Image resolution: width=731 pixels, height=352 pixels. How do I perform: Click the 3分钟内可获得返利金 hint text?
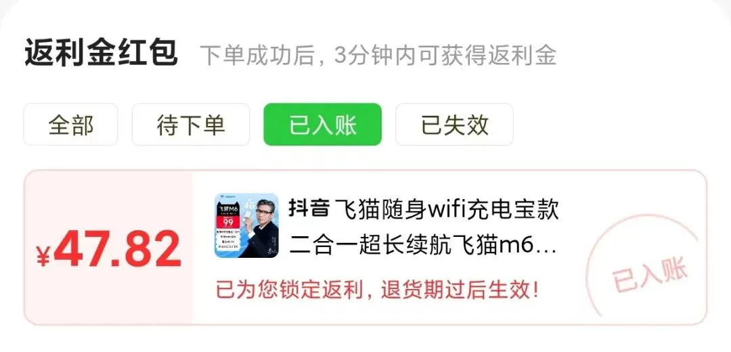pos(445,56)
